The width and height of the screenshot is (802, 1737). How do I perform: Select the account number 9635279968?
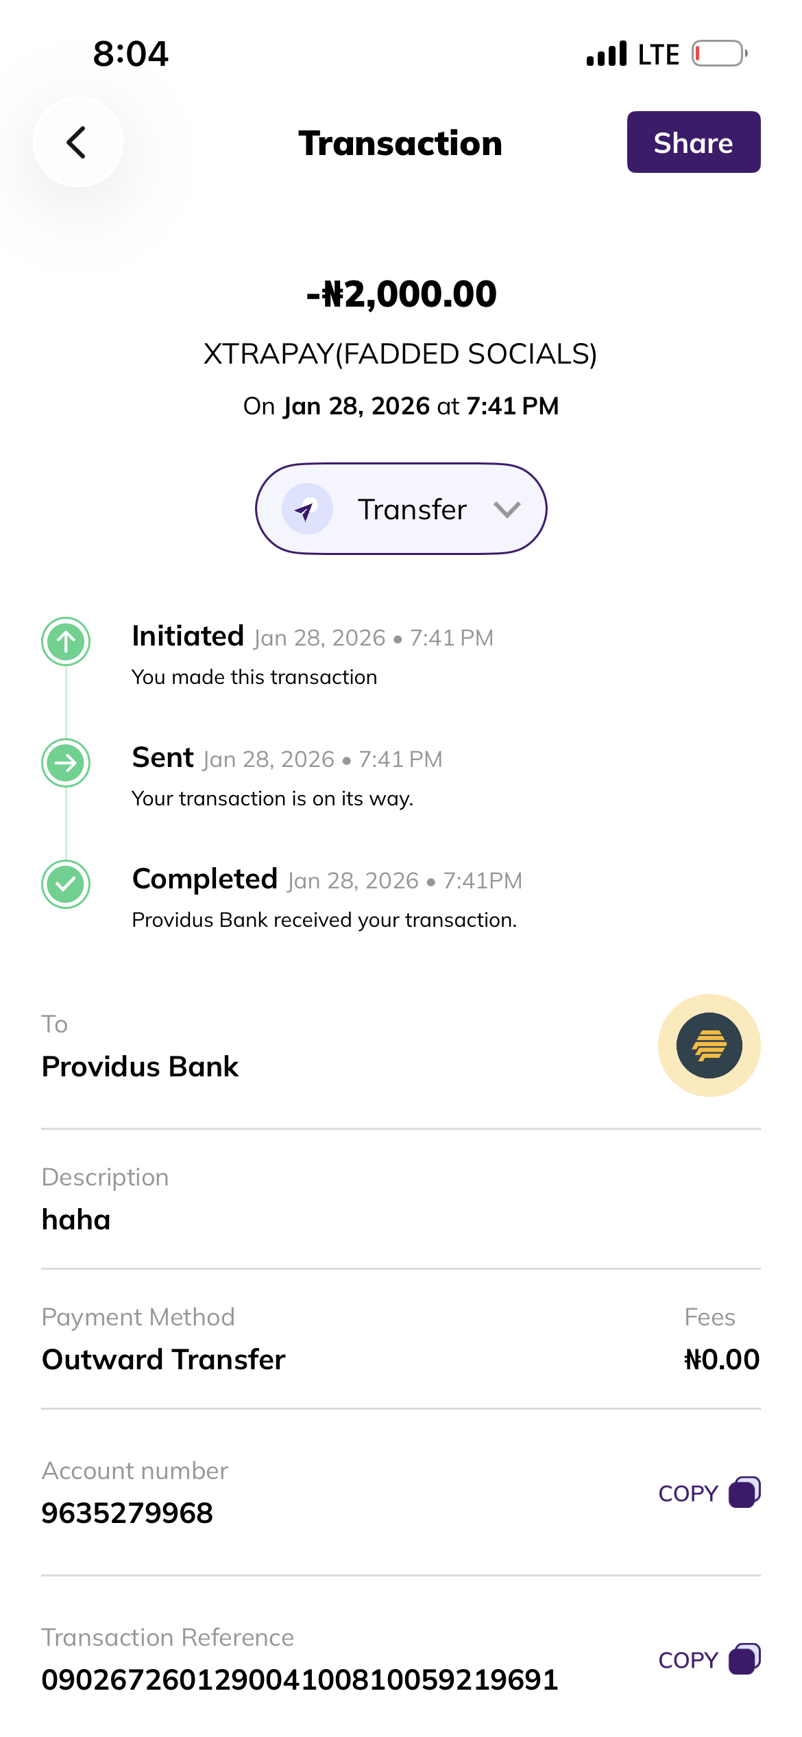click(127, 1513)
